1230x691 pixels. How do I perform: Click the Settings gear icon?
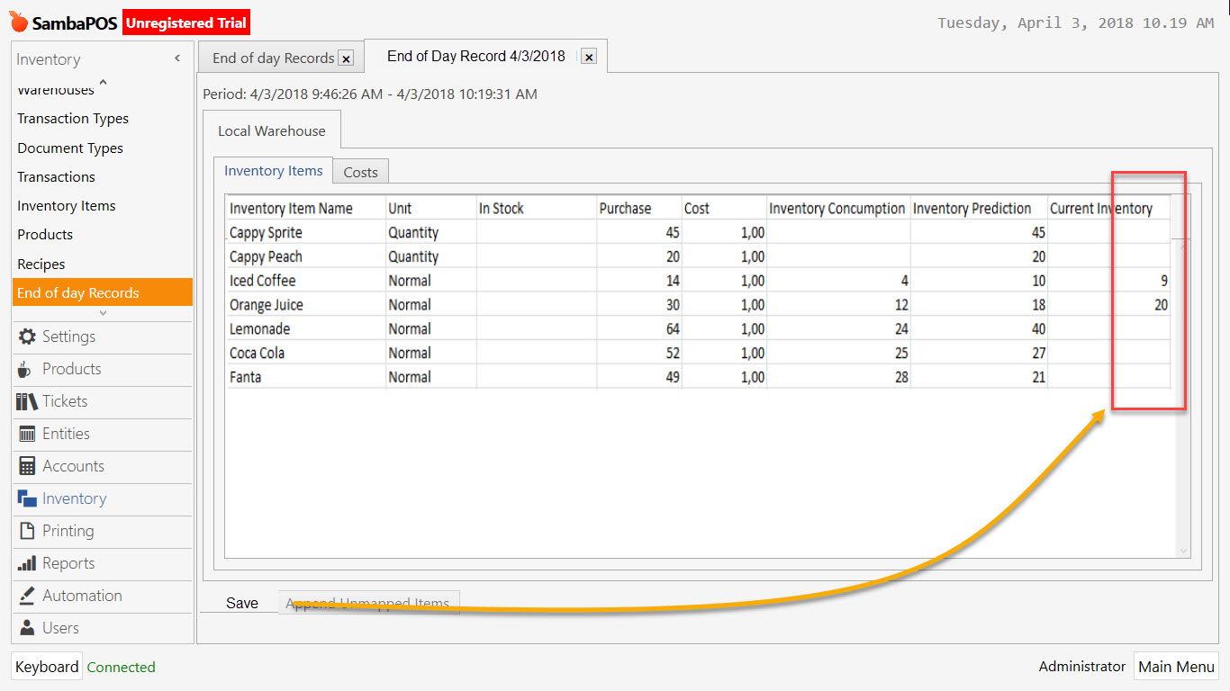27,337
